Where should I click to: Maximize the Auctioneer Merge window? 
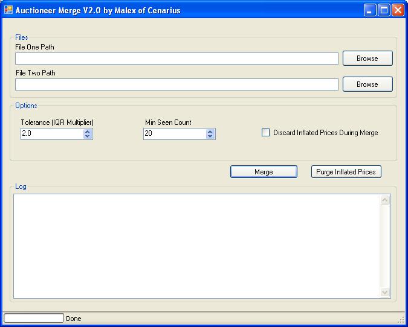(384, 10)
